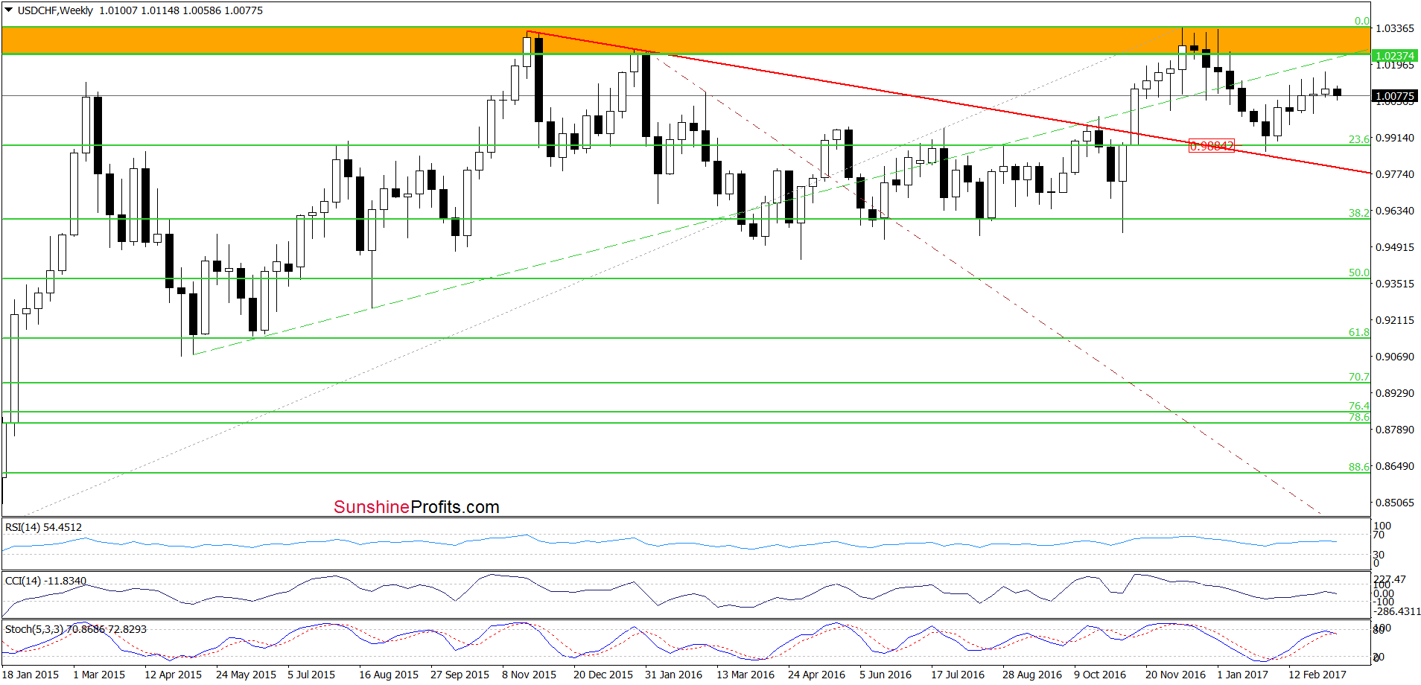Click the 9 Oct 2016 date label
Viewport: 1421px width, 685px height.
pyautogui.click(x=1100, y=675)
